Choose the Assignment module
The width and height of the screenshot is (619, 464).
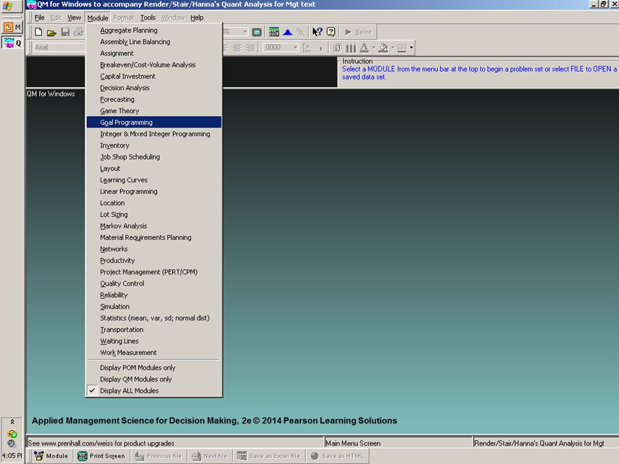coord(154,53)
